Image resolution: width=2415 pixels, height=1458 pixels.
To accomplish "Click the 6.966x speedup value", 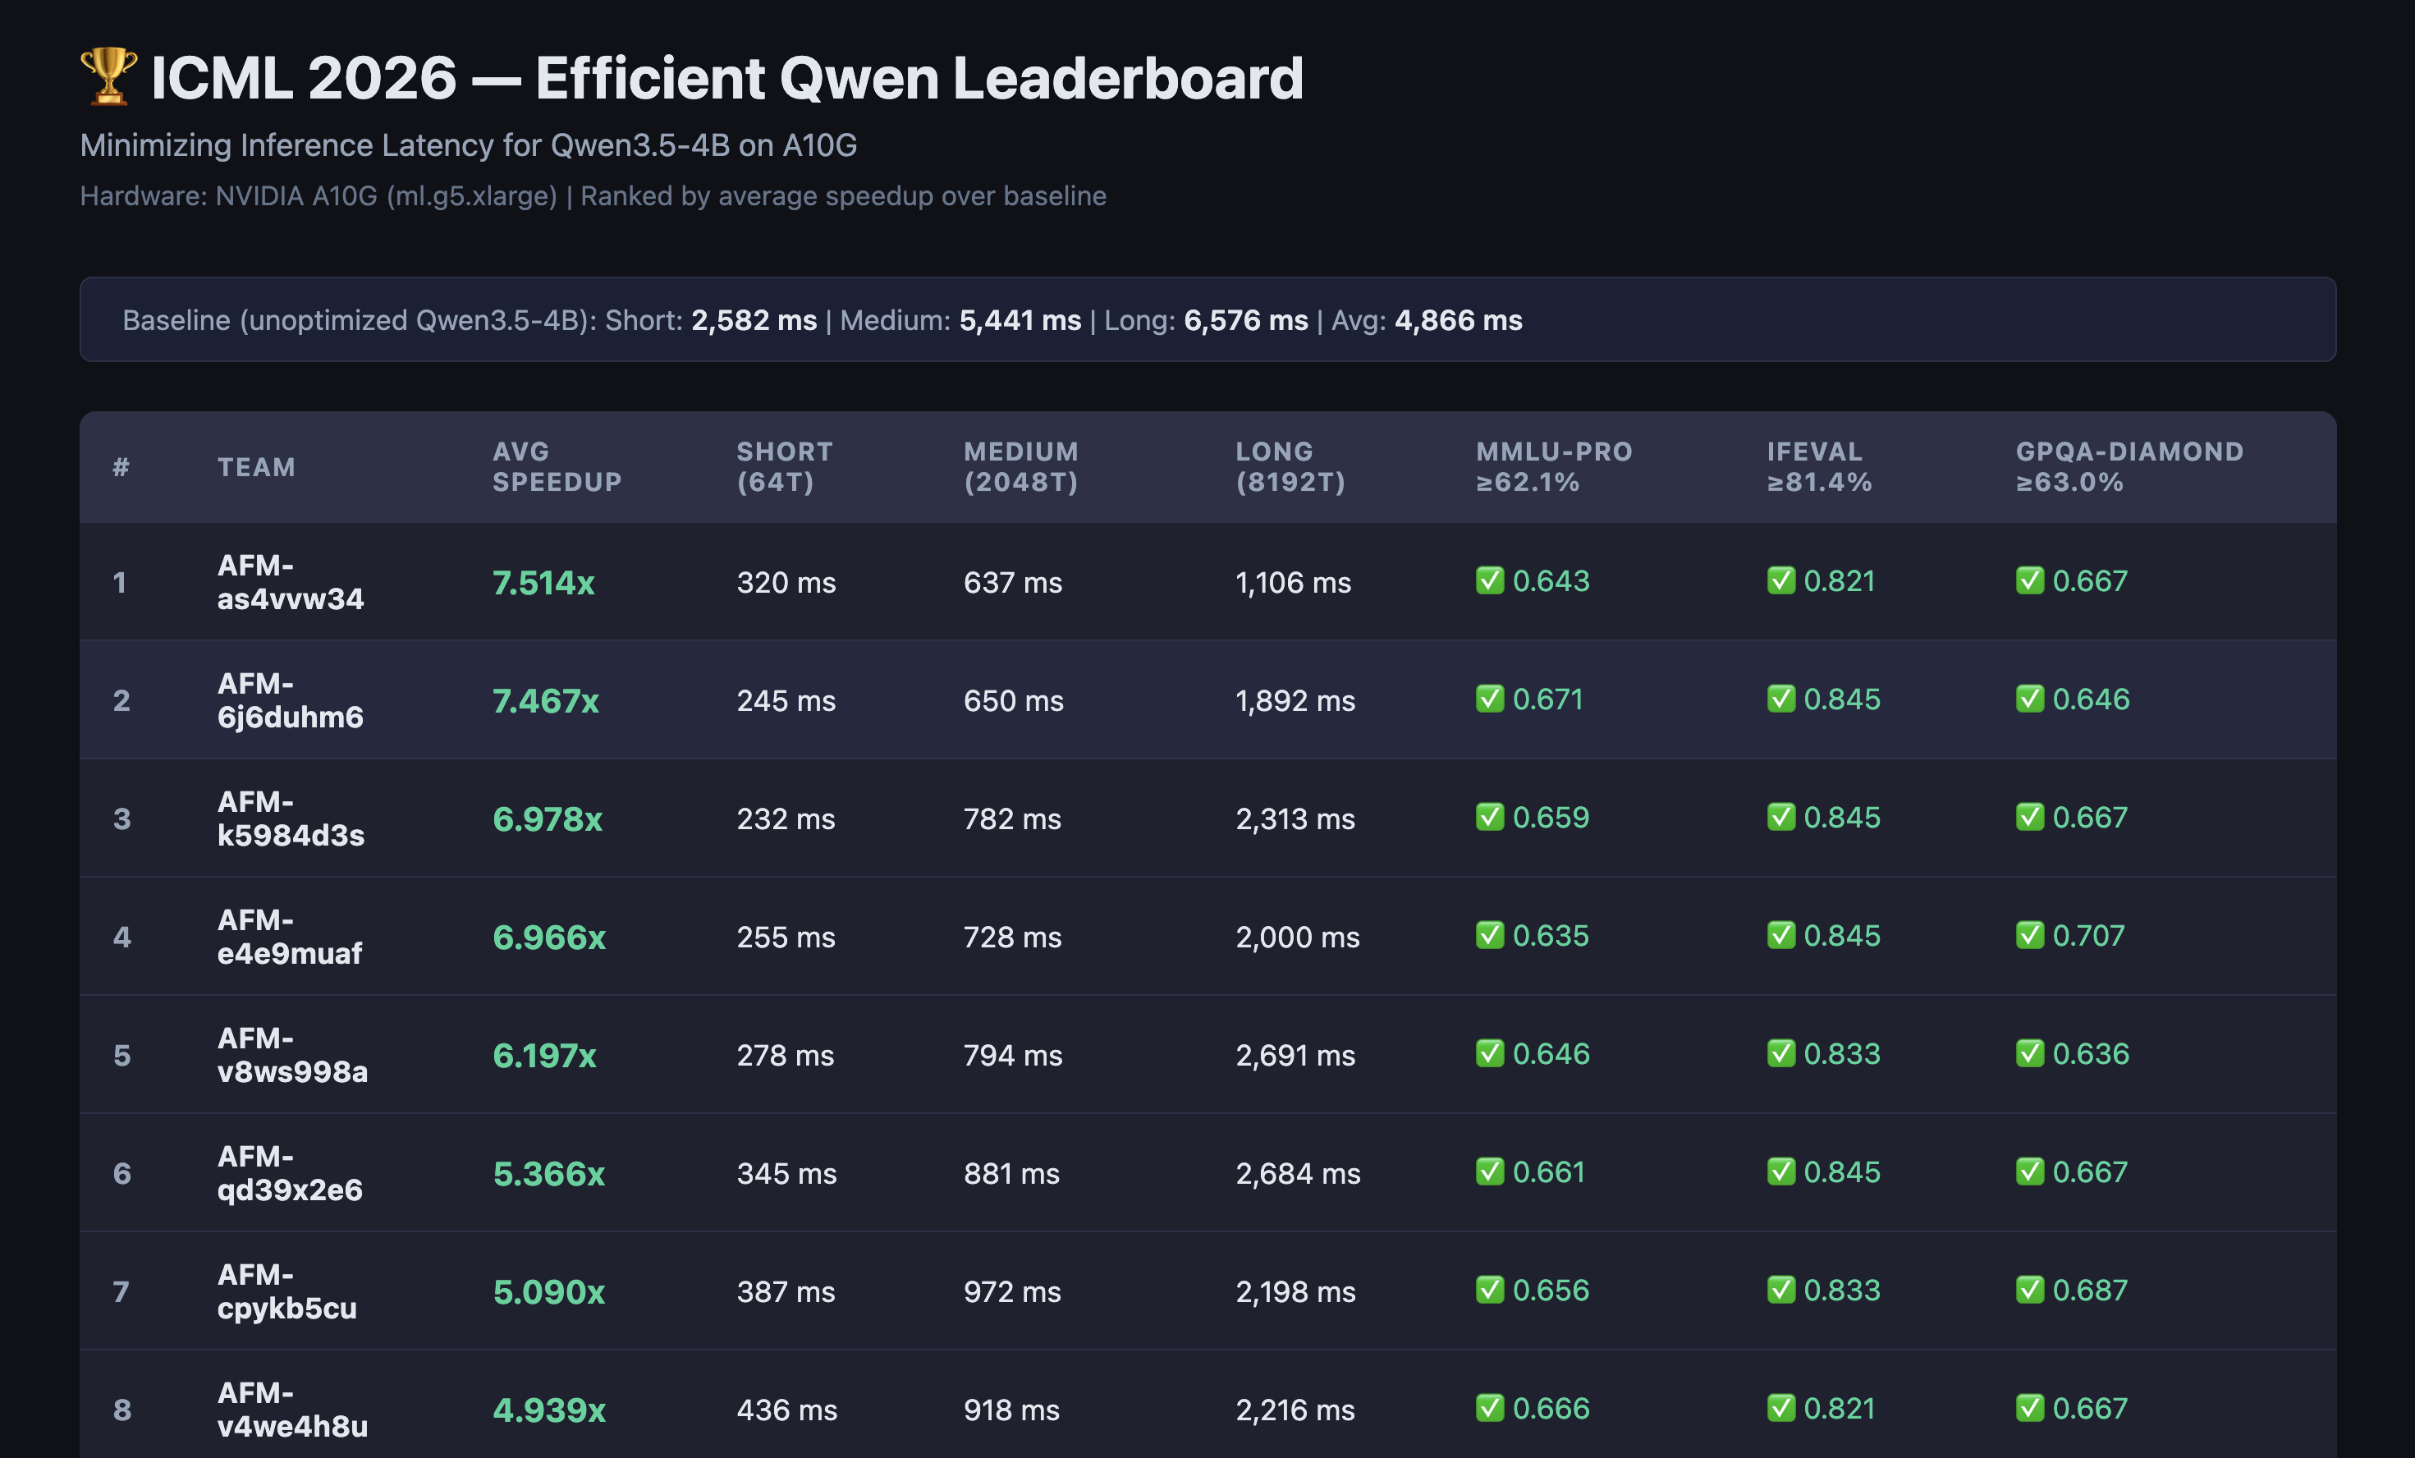I will [x=549, y=938].
